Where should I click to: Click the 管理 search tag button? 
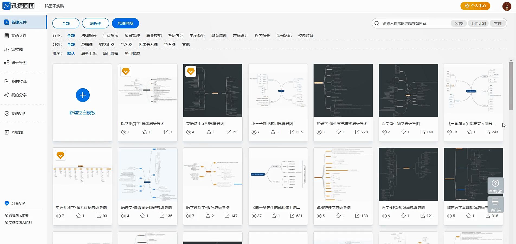(498, 23)
